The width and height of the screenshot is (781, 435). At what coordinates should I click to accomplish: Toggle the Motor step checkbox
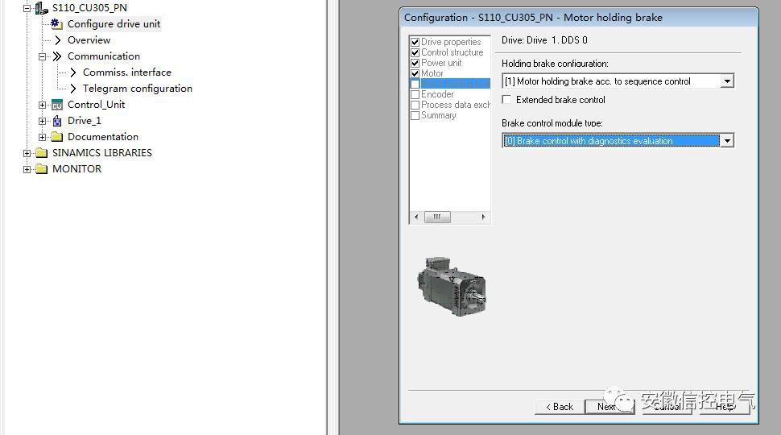pyautogui.click(x=415, y=74)
